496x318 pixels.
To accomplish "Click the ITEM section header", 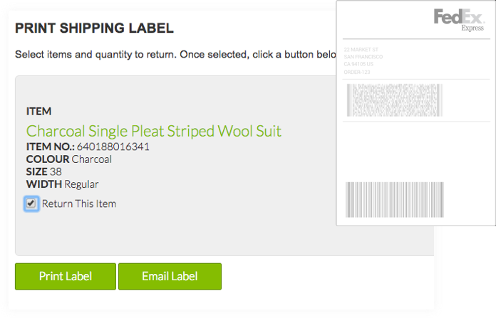I will point(38,111).
